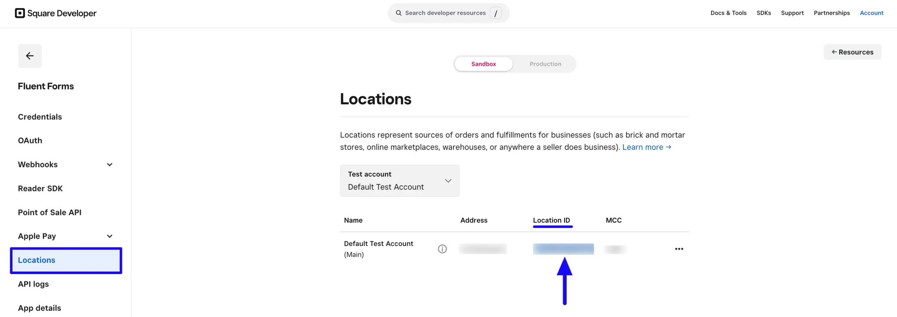
Task: Select Webhooks sidebar item
Action: (x=38, y=164)
